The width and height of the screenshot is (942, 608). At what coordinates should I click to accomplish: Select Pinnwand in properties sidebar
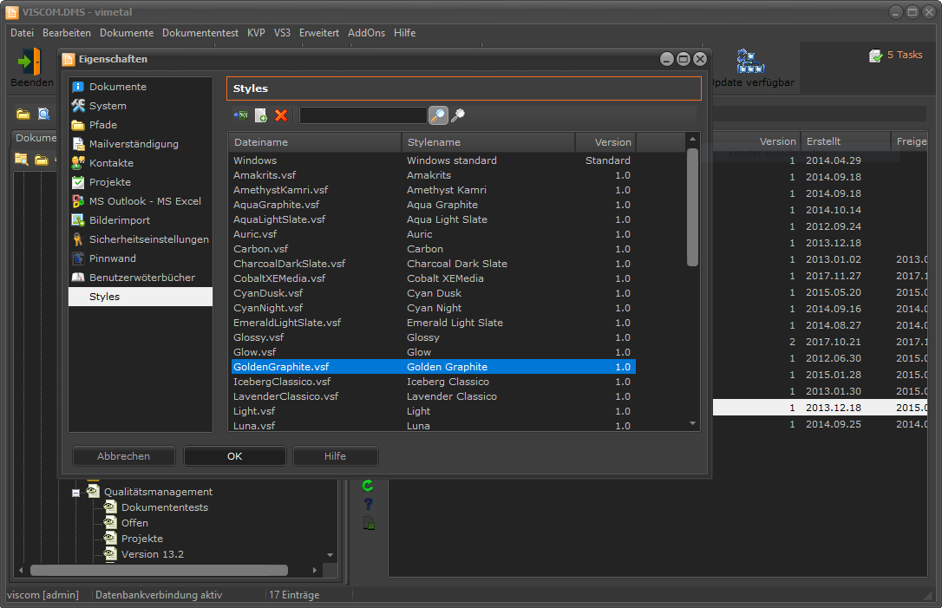(141, 258)
